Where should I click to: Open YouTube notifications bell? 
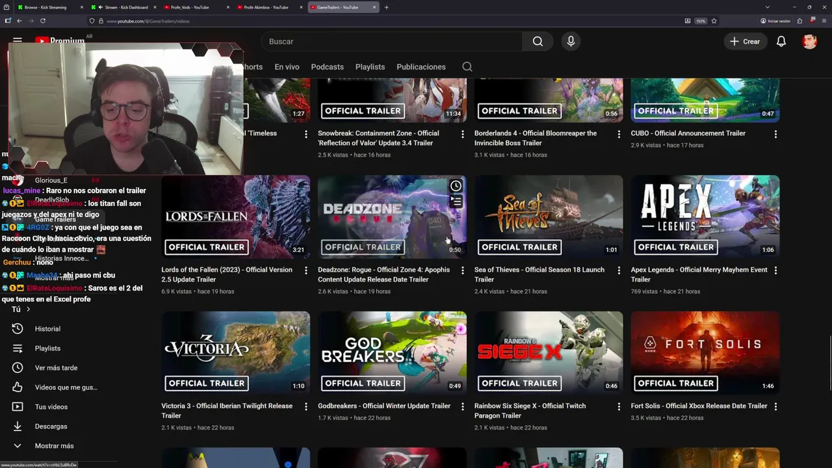[x=781, y=42]
